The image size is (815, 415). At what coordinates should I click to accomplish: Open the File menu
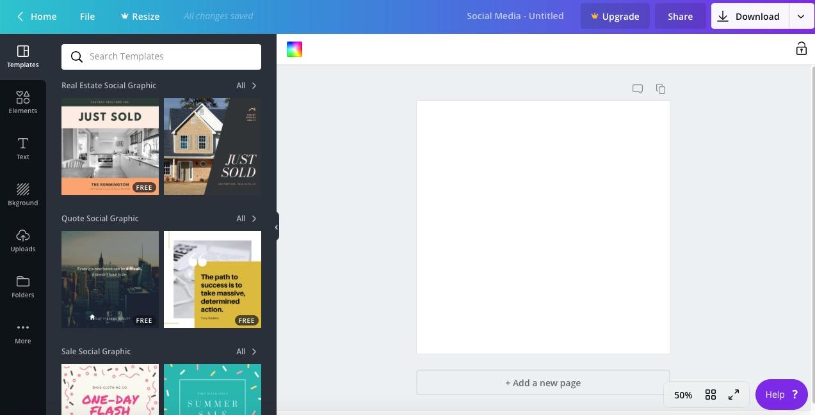pos(87,16)
